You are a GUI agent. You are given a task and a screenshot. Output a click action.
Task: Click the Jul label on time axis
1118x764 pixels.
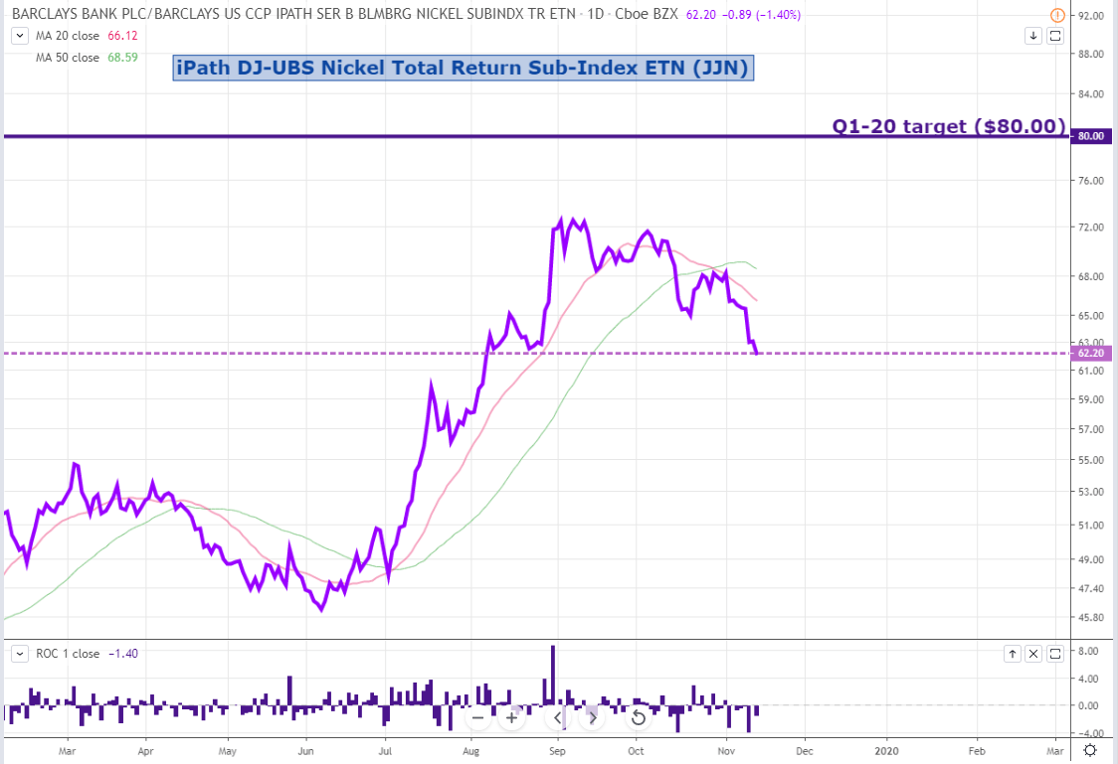(x=385, y=751)
